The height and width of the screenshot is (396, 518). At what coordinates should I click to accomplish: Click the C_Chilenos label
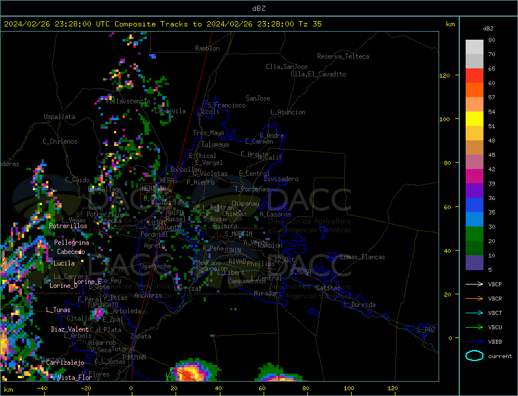point(60,141)
